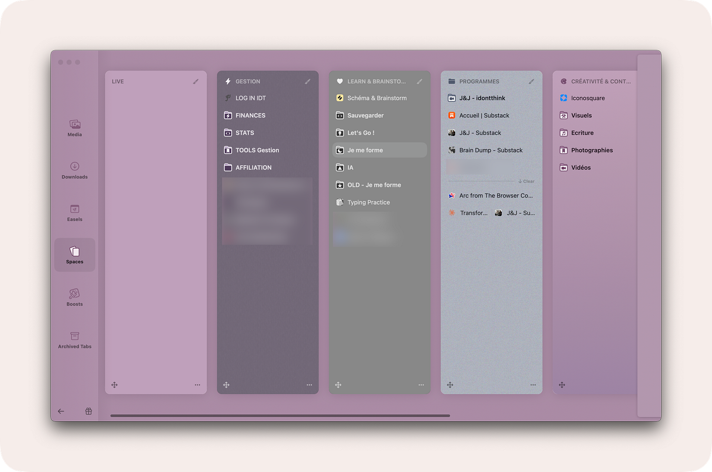Image resolution: width=712 pixels, height=472 pixels.
Task: Expand the IA folder
Action: 379,168
